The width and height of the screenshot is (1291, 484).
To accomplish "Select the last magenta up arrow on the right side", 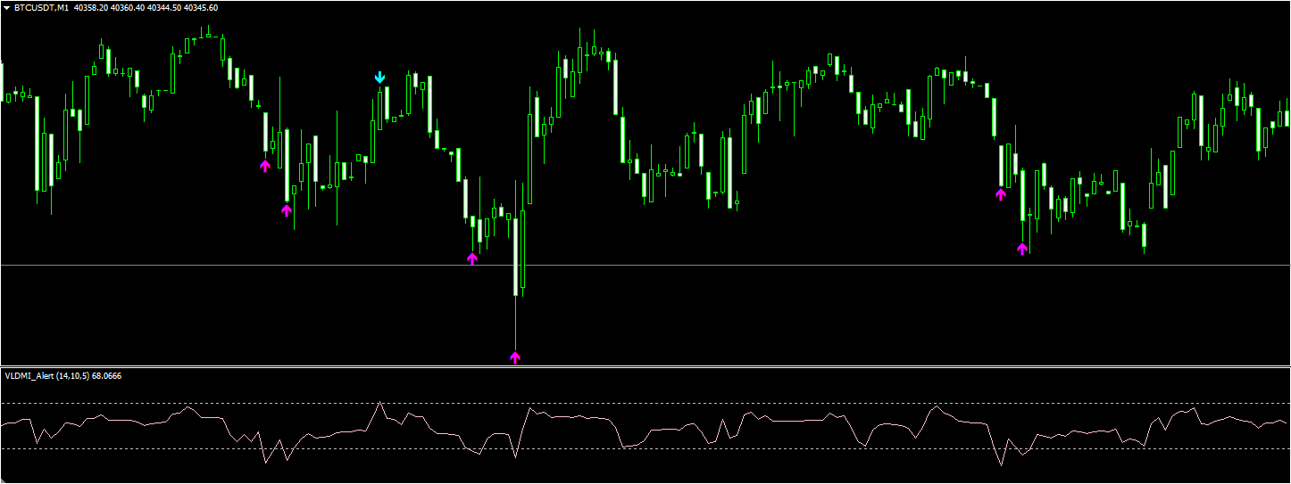I will [x=1022, y=249].
